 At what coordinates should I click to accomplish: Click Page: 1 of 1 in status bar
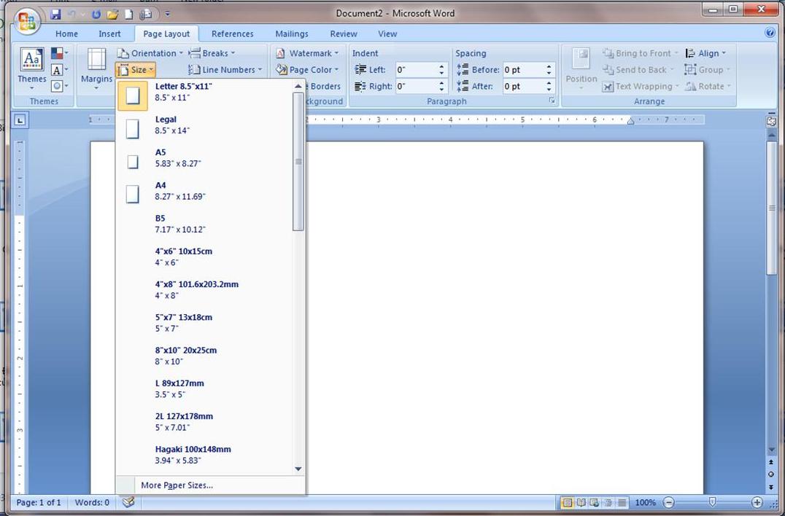[x=39, y=502]
